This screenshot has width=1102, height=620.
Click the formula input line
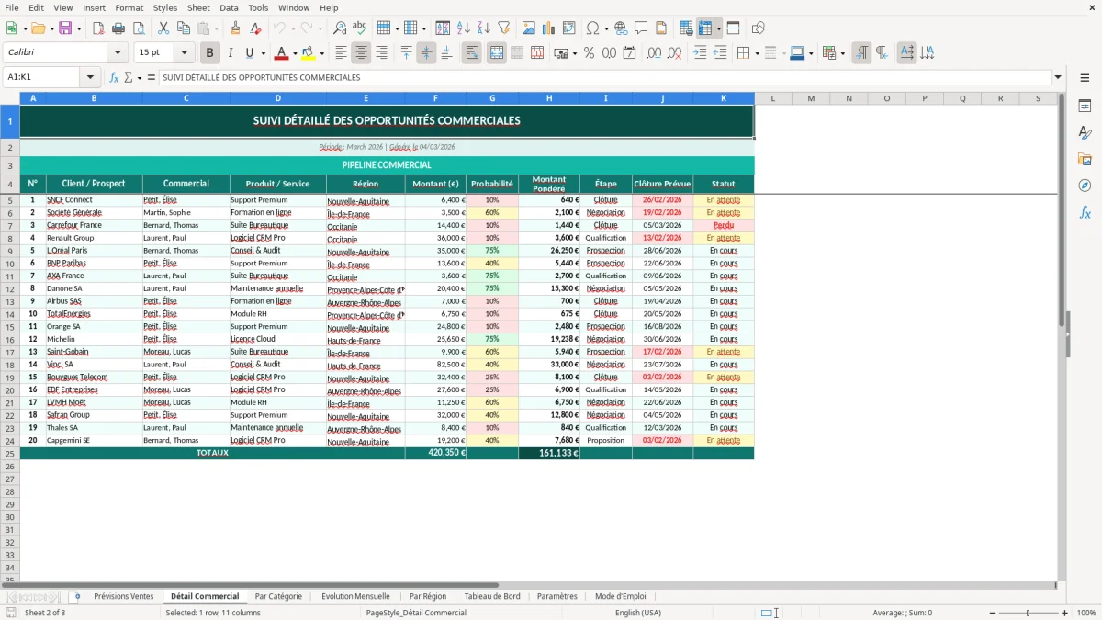point(605,78)
